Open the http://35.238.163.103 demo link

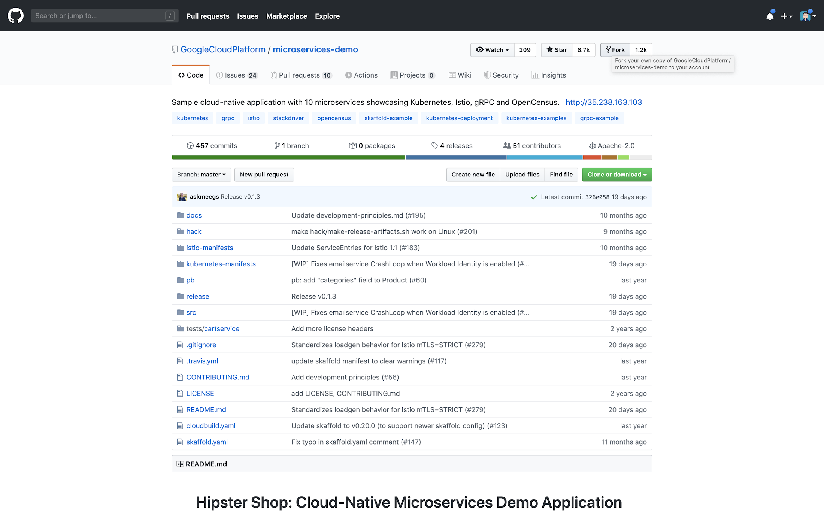(603, 102)
